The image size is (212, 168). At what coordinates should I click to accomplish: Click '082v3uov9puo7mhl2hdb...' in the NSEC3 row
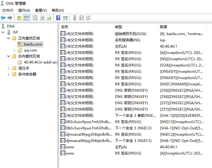point(89,128)
